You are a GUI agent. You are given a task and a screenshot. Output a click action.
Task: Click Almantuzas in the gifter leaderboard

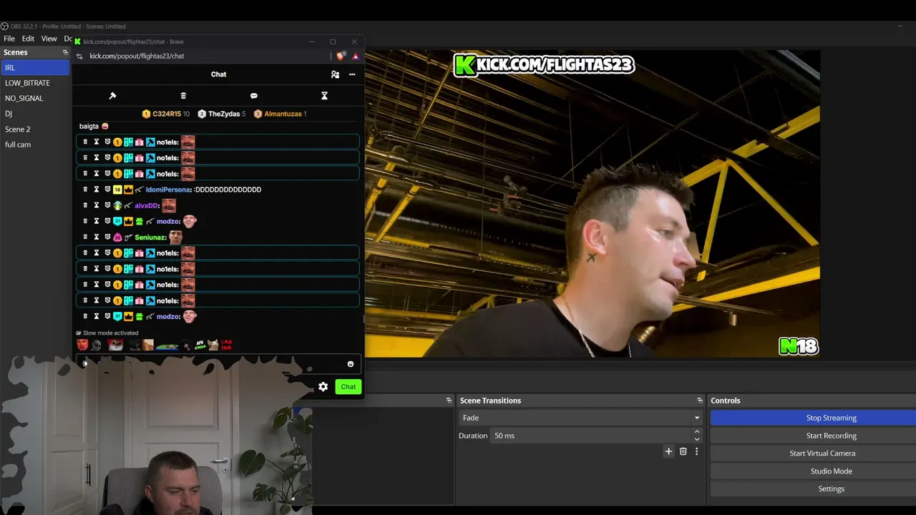pos(280,114)
